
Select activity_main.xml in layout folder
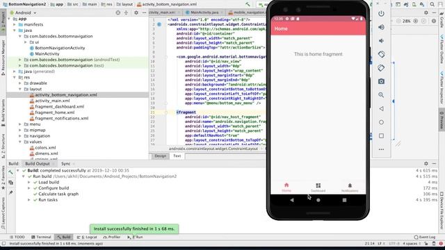[x=49, y=101]
